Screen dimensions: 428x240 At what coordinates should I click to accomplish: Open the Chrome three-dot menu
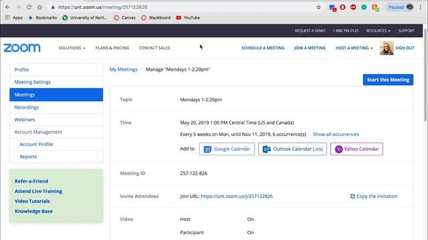pos(421,7)
